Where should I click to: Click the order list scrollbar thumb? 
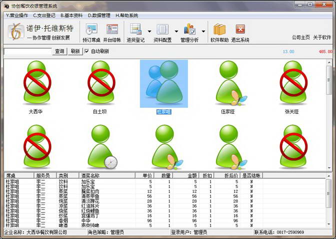point(329,194)
